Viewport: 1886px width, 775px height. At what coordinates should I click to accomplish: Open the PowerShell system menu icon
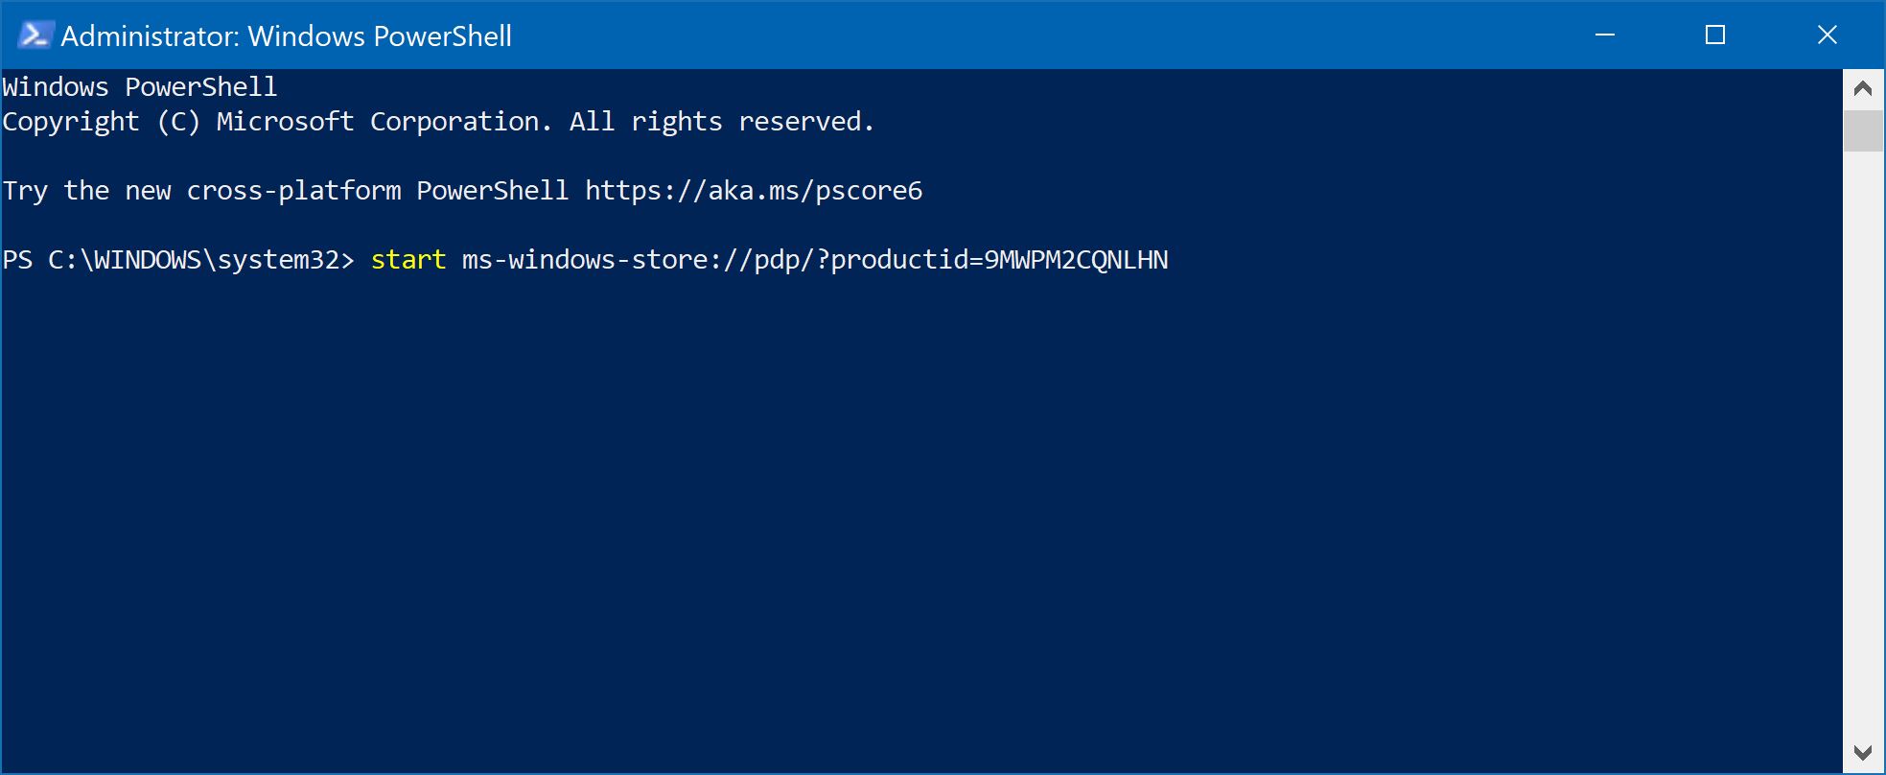35,35
